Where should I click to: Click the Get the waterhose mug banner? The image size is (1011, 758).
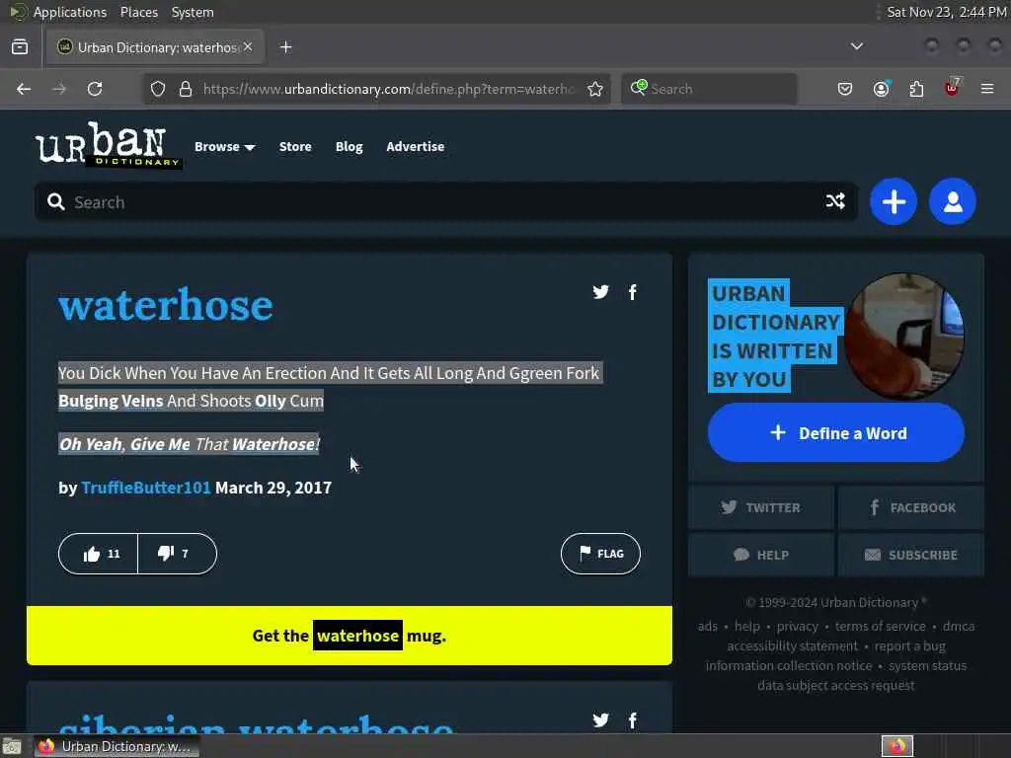pos(350,636)
